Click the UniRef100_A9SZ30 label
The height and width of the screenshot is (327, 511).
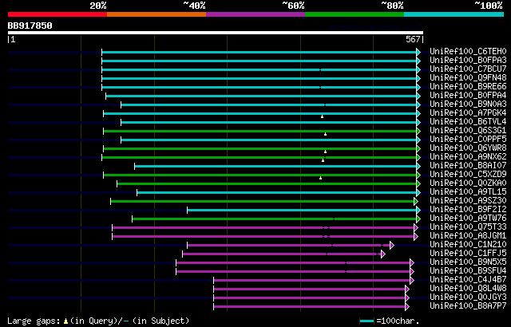point(468,201)
